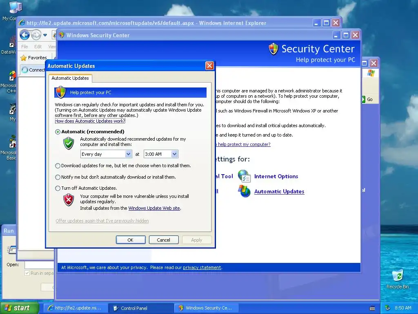Viewport: 418px width, 314px height.
Task: Click the 8:50 AM clock
Action: point(403,308)
